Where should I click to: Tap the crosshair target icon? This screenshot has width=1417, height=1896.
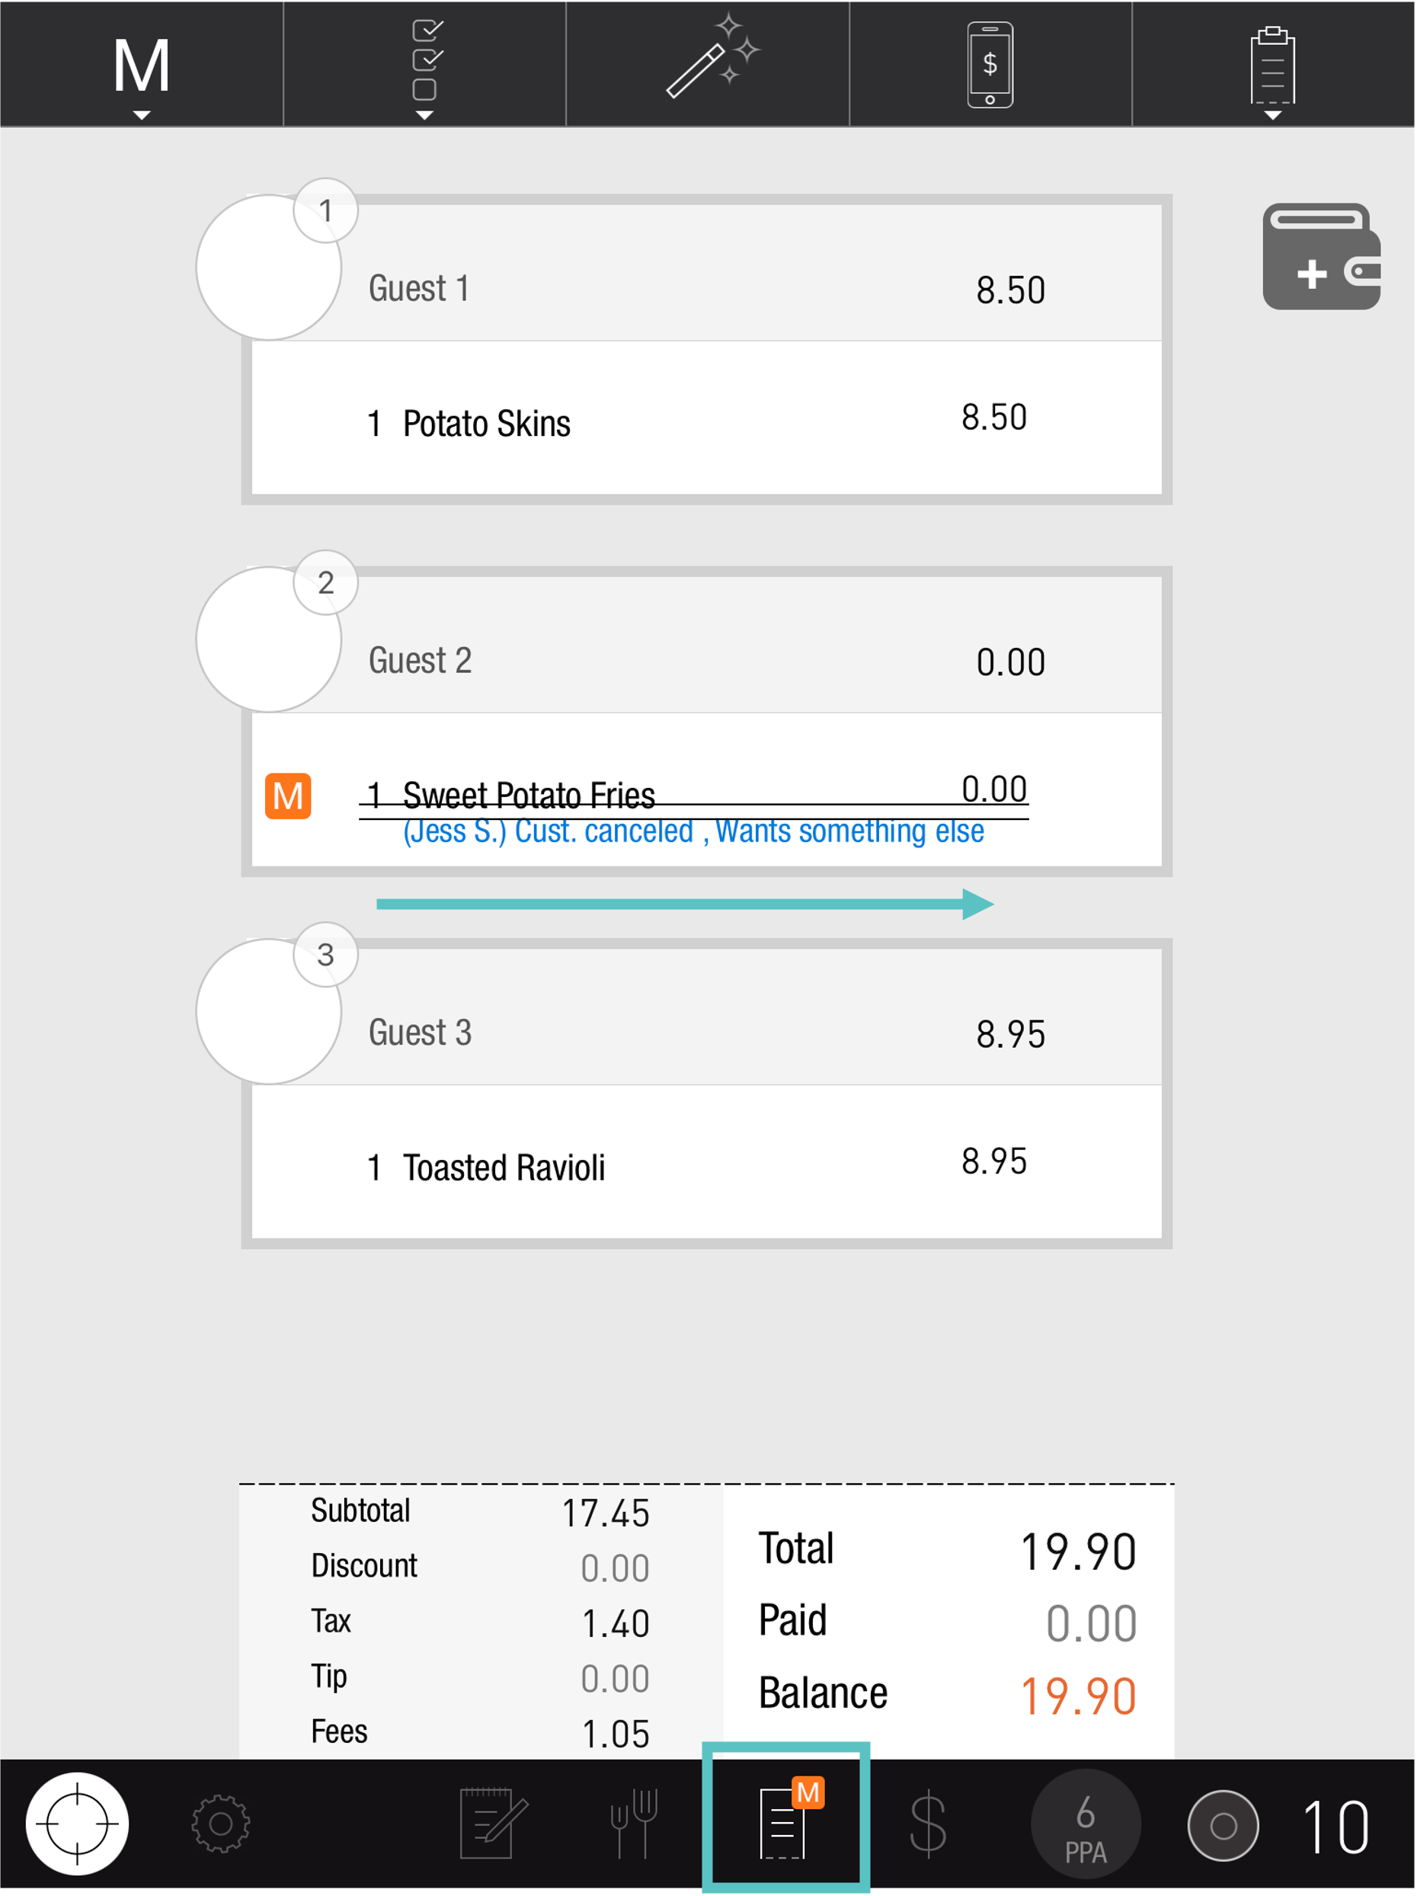click(x=77, y=1823)
